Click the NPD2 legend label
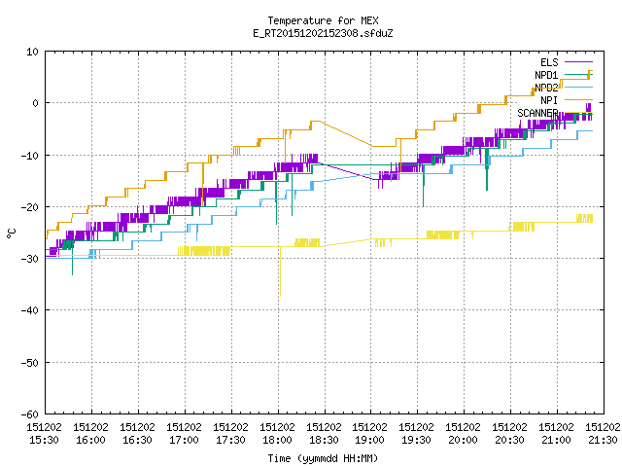The width and height of the screenshot is (622, 467). (546, 88)
